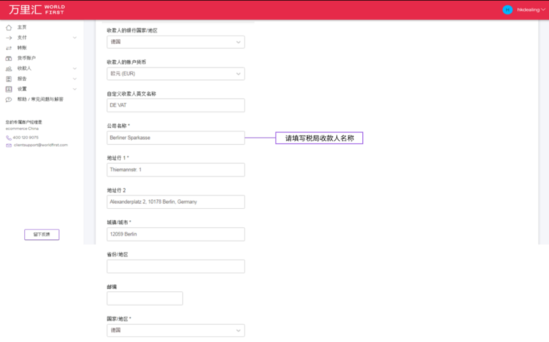
Task: Click the email envelope icon
Action: click(x=9, y=145)
